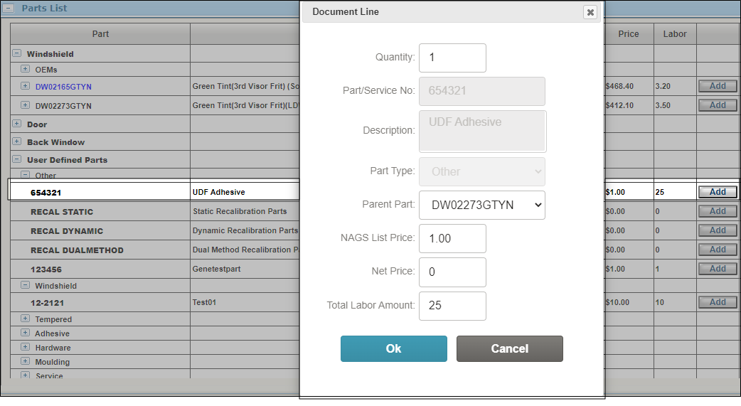Cancel the Document Line dialog
Viewport: 741px width, 406px height.
pyautogui.click(x=509, y=349)
